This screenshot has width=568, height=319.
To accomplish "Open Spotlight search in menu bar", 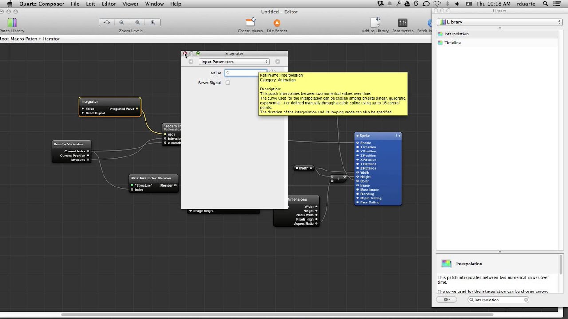I will click(x=545, y=4).
